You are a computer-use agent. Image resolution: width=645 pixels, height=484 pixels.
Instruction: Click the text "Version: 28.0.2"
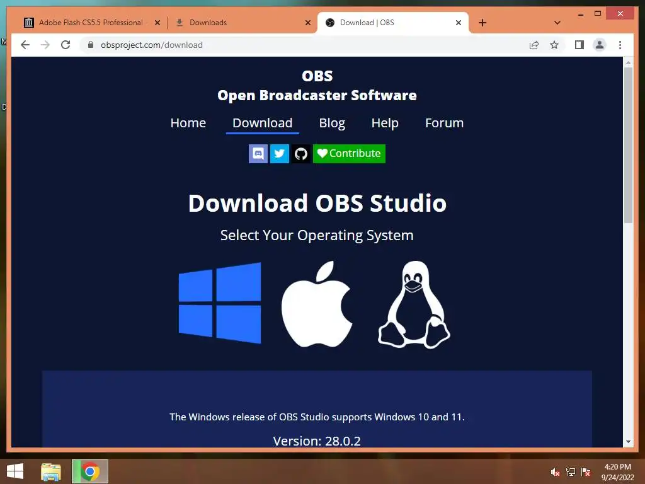click(x=317, y=441)
